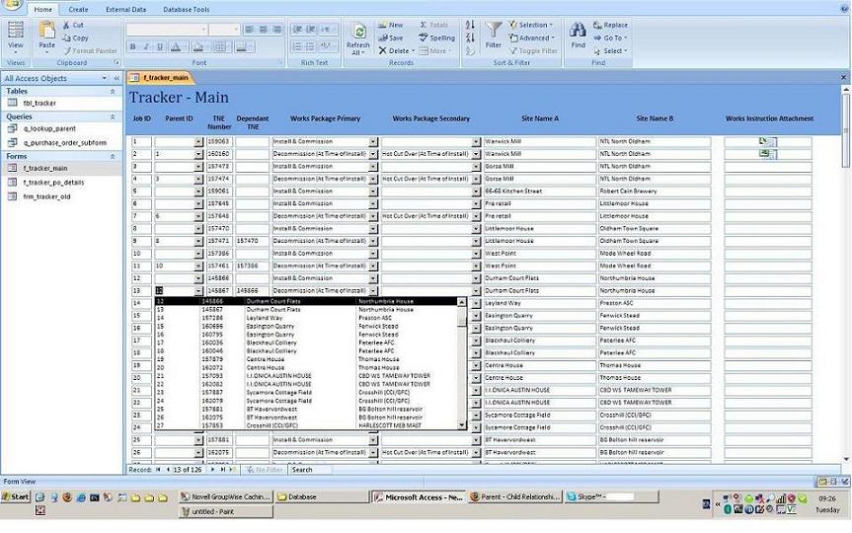This screenshot has height=533, width=852.
Task: Click the Start button on the taskbar
Action: coord(16,496)
